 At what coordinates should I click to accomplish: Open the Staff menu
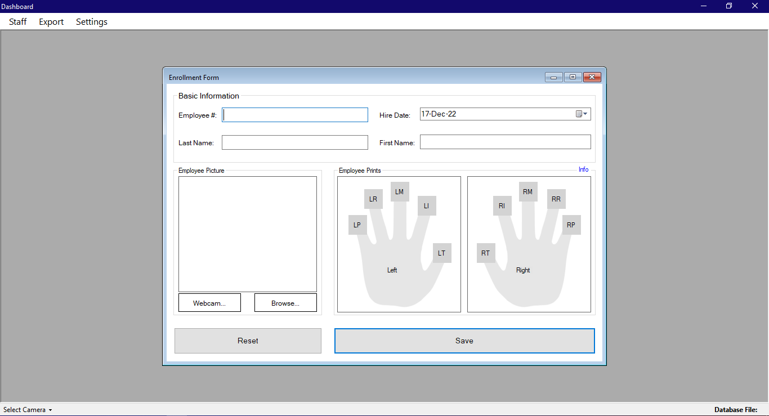[x=18, y=22]
